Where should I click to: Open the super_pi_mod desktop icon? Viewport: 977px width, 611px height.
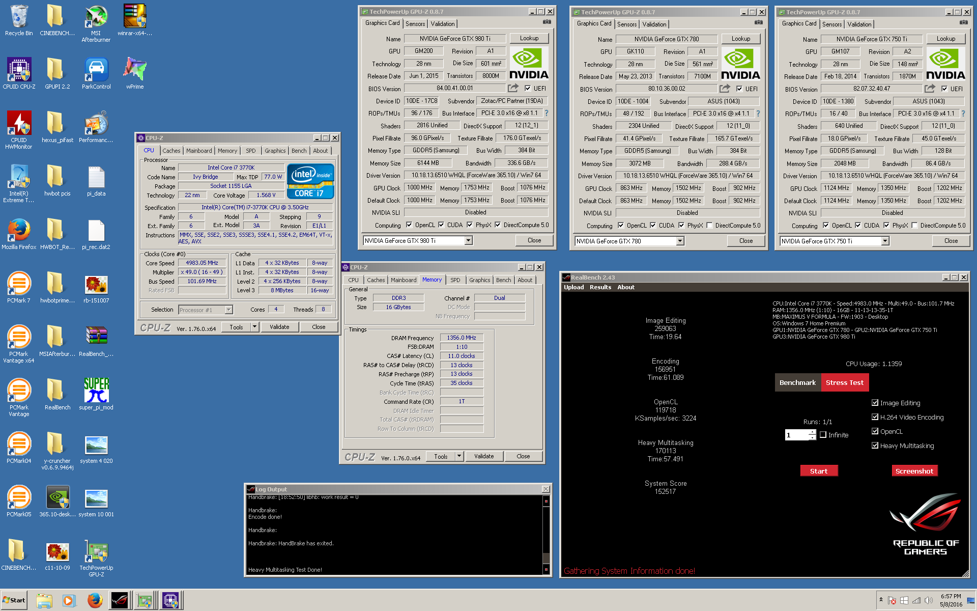coord(96,395)
